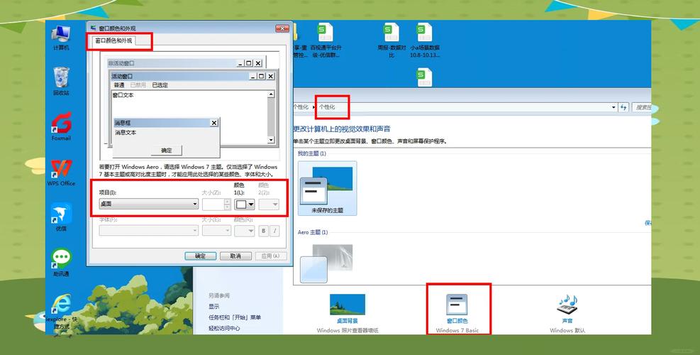Select the Internet Explorer shortcut icon

(62, 305)
